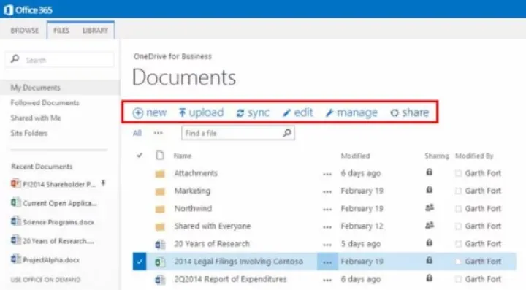Click Garth Fort name in Marketing row
The image size is (526, 290).
(483, 191)
